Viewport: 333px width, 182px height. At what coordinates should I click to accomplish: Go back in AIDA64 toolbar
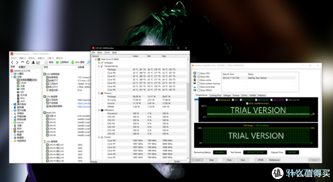pos(12,62)
